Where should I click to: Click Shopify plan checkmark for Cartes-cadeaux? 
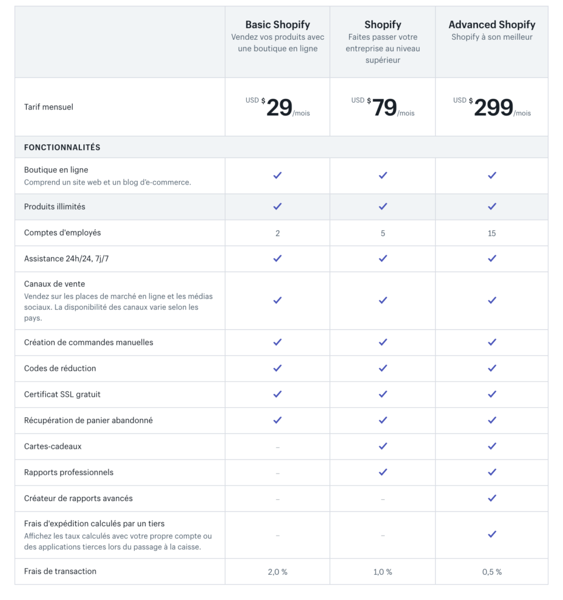point(383,446)
